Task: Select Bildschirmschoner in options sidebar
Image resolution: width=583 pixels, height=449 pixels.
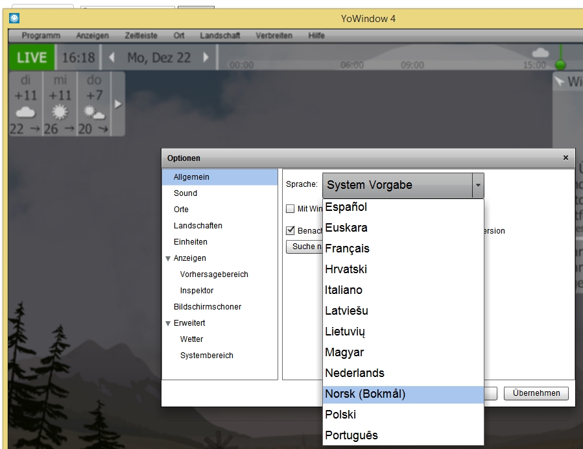Action: click(x=208, y=307)
